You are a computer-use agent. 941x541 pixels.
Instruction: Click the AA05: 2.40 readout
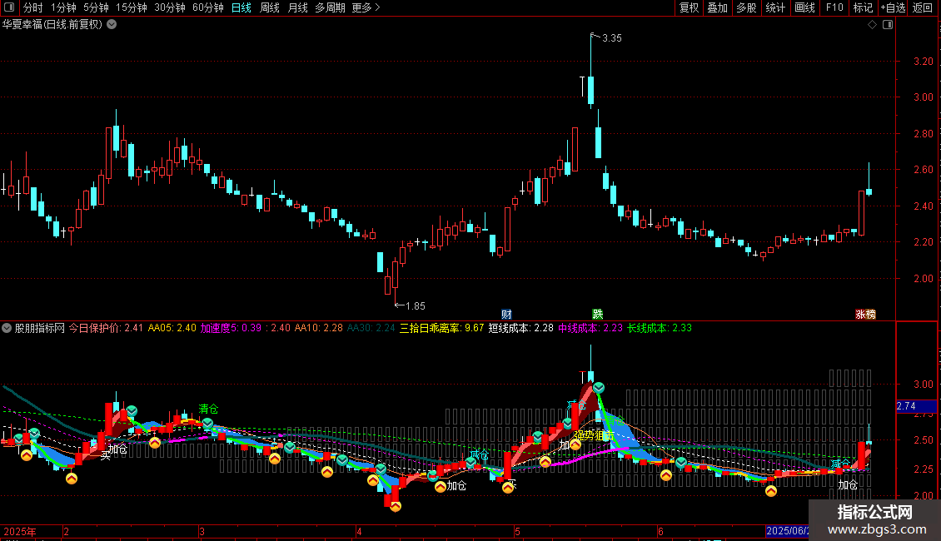point(172,328)
